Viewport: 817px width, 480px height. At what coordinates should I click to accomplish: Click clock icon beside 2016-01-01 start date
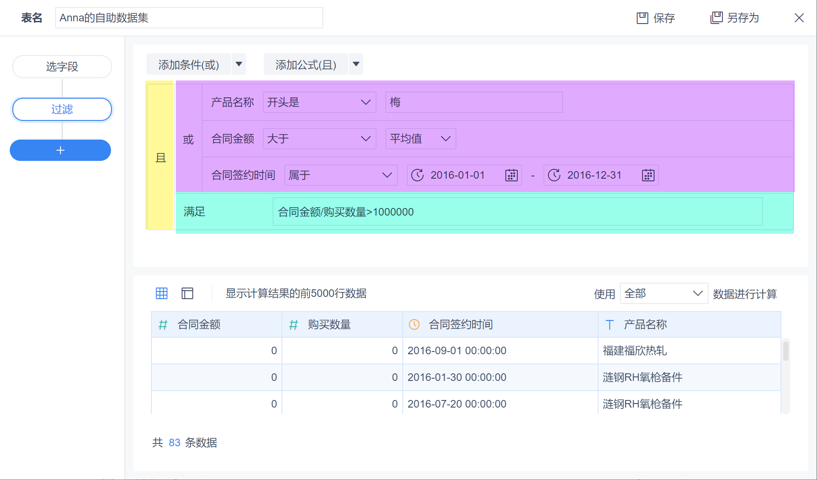(x=417, y=175)
